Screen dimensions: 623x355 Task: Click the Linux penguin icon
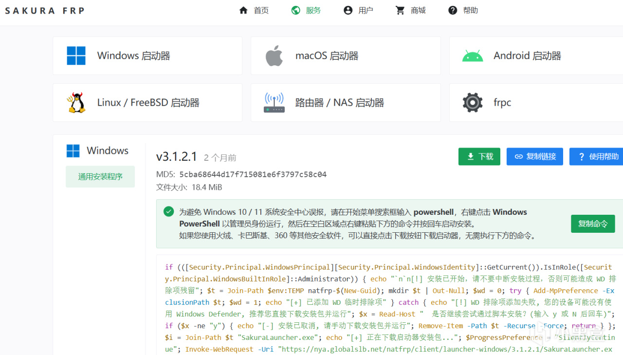click(x=76, y=103)
